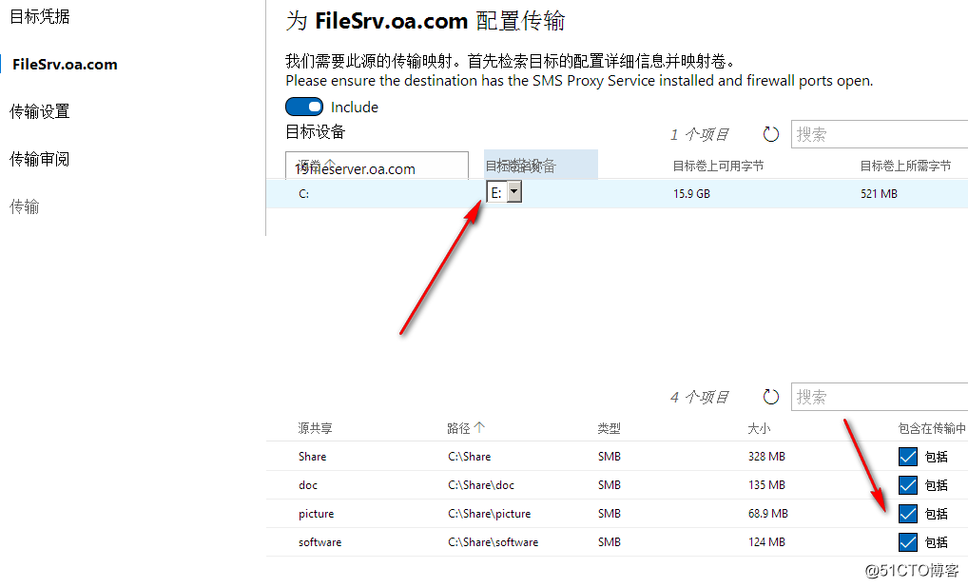Image resolution: width=968 pixels, height=588 pixels.
Task: Select the picture share name
Action: click(316, 513)
